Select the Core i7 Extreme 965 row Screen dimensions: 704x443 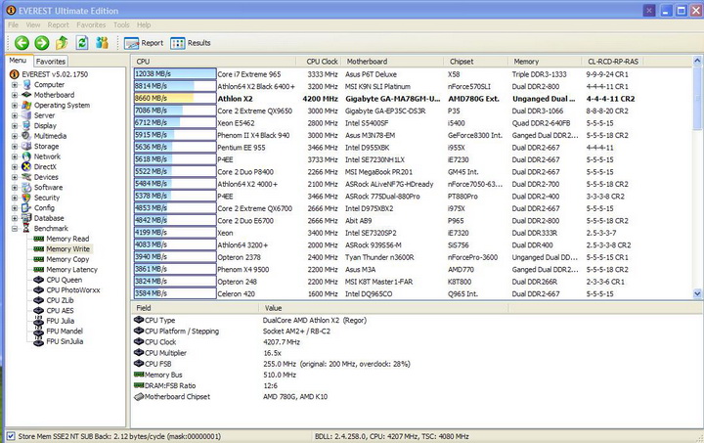tap(413, 74)
